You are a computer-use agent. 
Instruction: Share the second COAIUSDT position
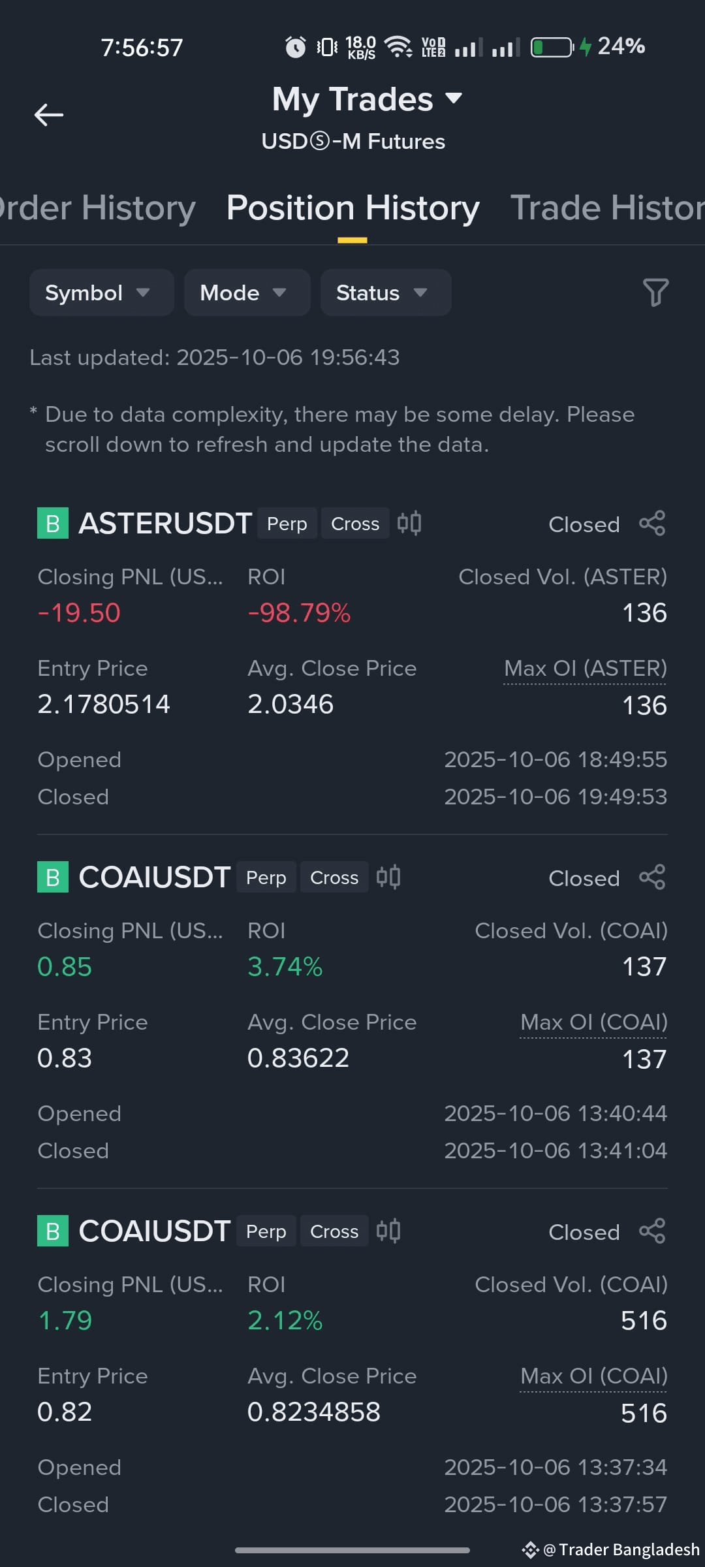coord(652,1231)
